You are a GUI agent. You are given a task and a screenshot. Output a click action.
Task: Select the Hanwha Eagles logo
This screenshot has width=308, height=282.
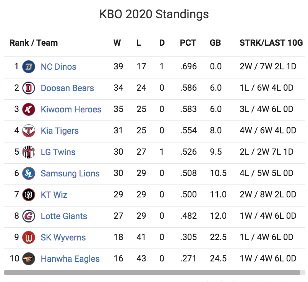29,259
